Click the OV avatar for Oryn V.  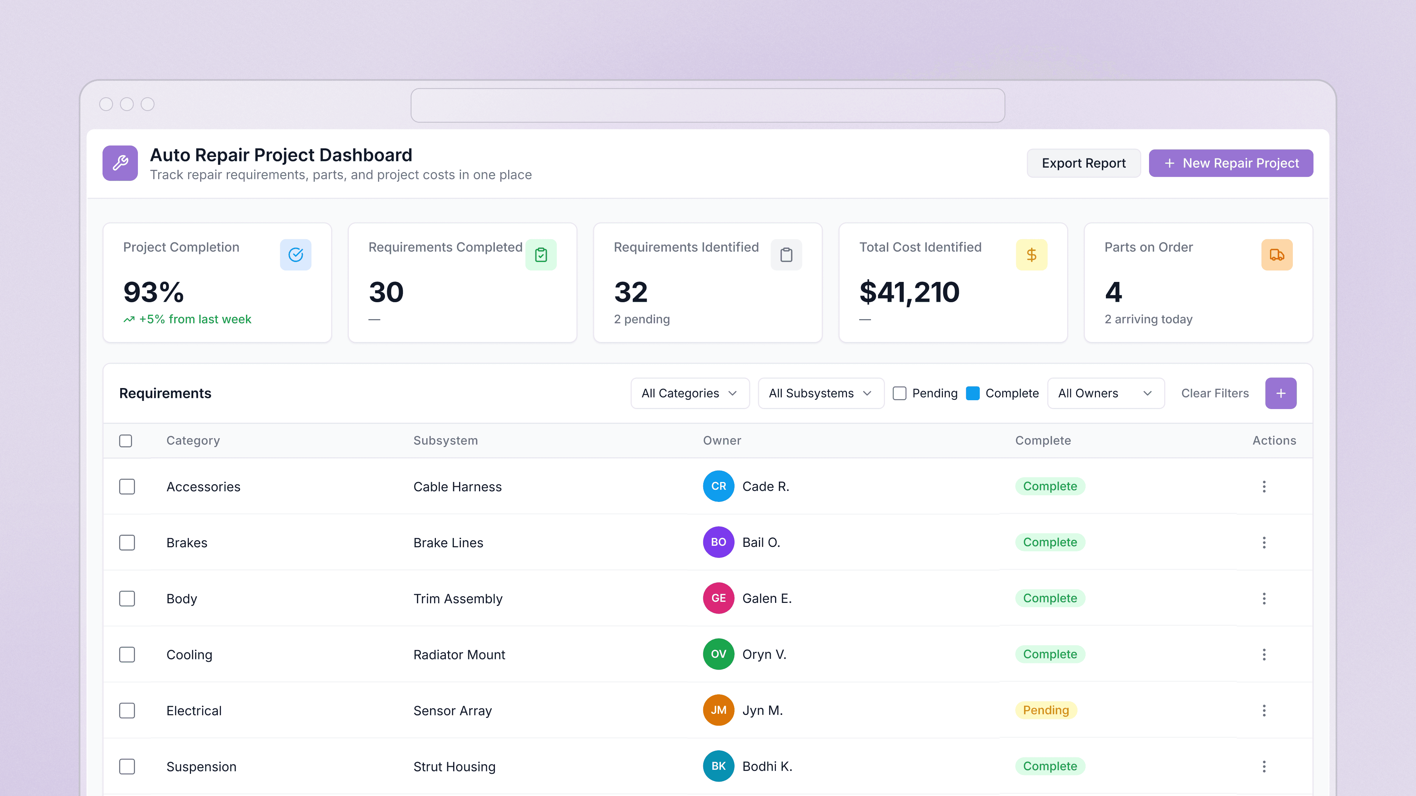pyautogui.click(x=718, y=654)
